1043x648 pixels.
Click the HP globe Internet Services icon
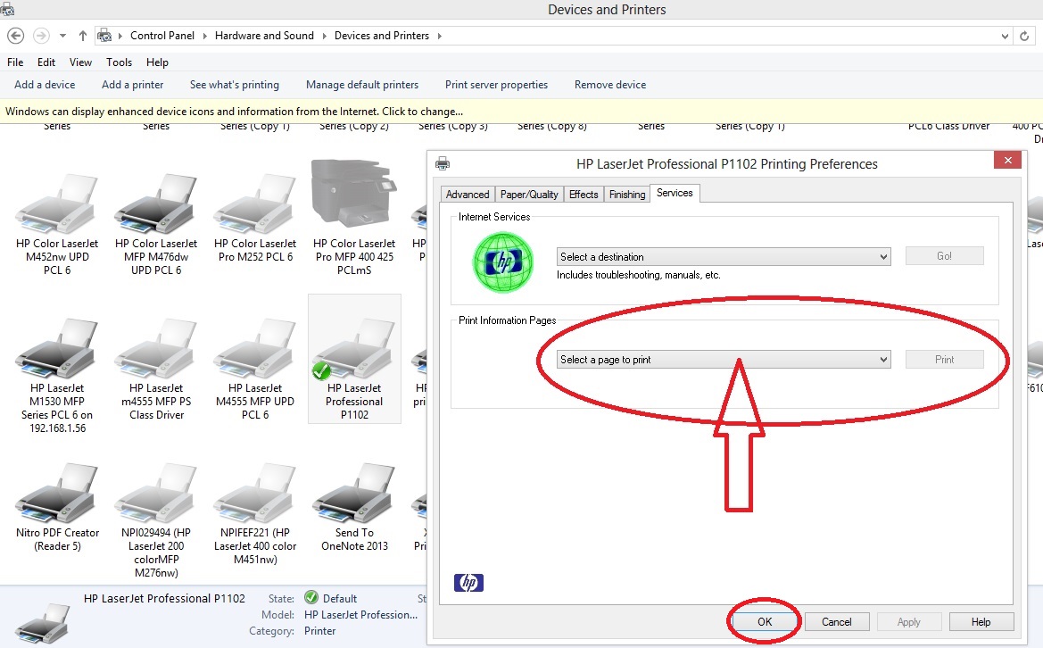point(503,262)
